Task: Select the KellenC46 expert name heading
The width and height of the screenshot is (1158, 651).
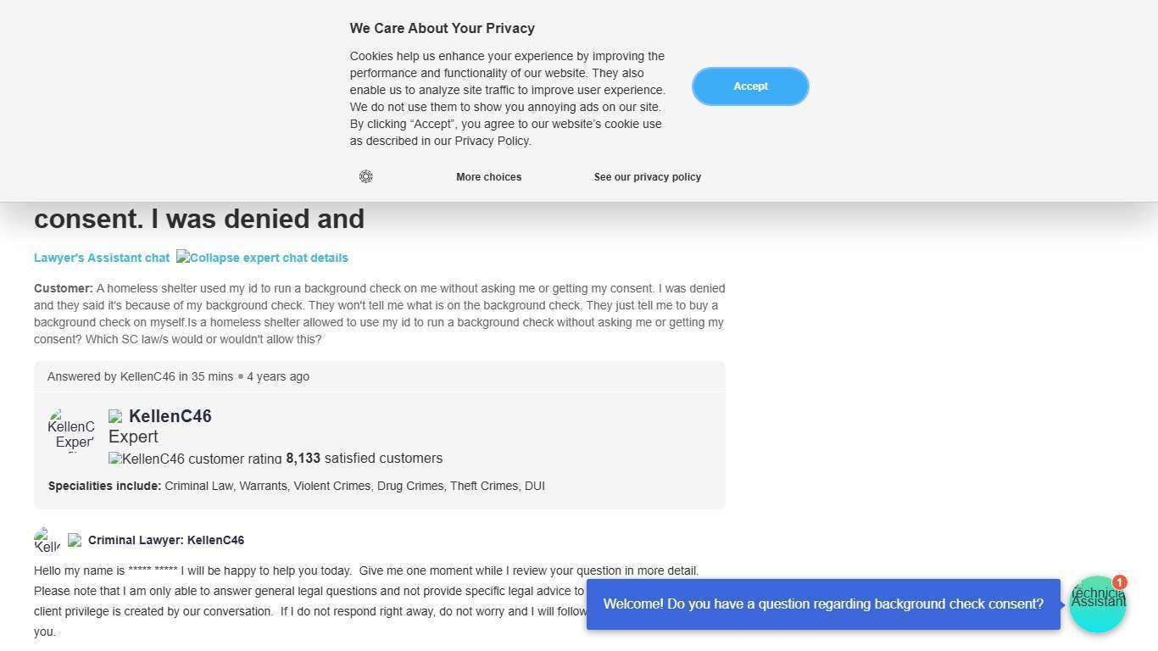Action: [170, 416]
